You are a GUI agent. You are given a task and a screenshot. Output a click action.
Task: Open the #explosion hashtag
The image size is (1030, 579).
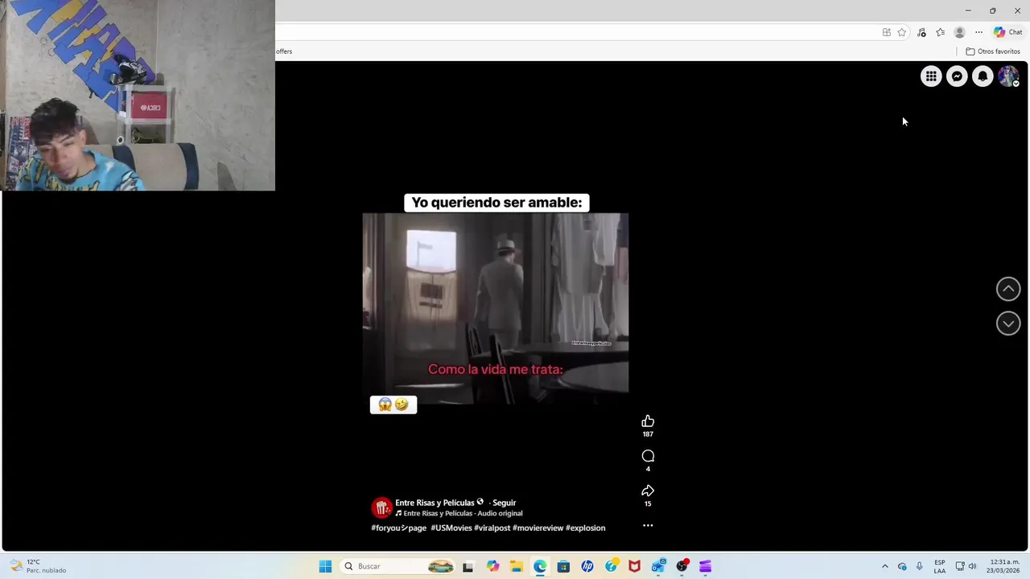[585, 528]
